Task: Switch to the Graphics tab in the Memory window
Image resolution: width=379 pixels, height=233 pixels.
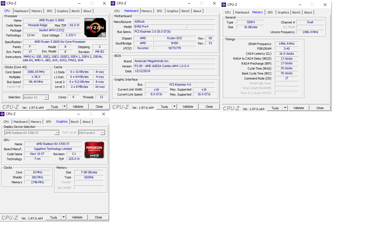Action: coord(283,12)
